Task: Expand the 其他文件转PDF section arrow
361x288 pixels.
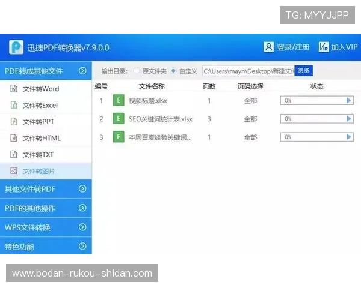Action: point(82,189)
